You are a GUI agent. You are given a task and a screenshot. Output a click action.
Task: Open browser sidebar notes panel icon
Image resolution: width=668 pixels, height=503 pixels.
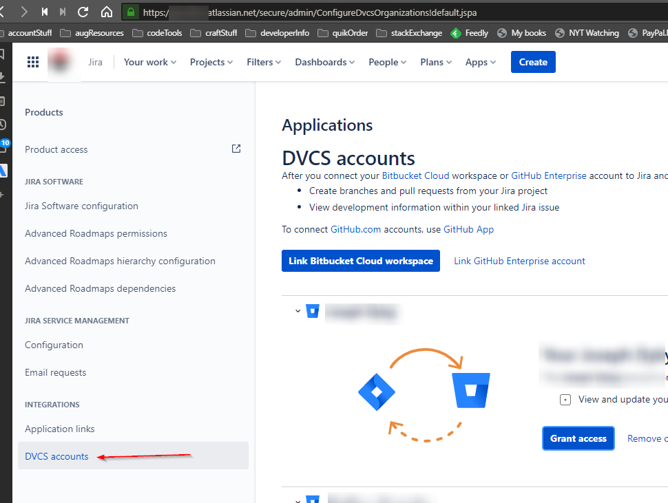click(x=2, y=101)
